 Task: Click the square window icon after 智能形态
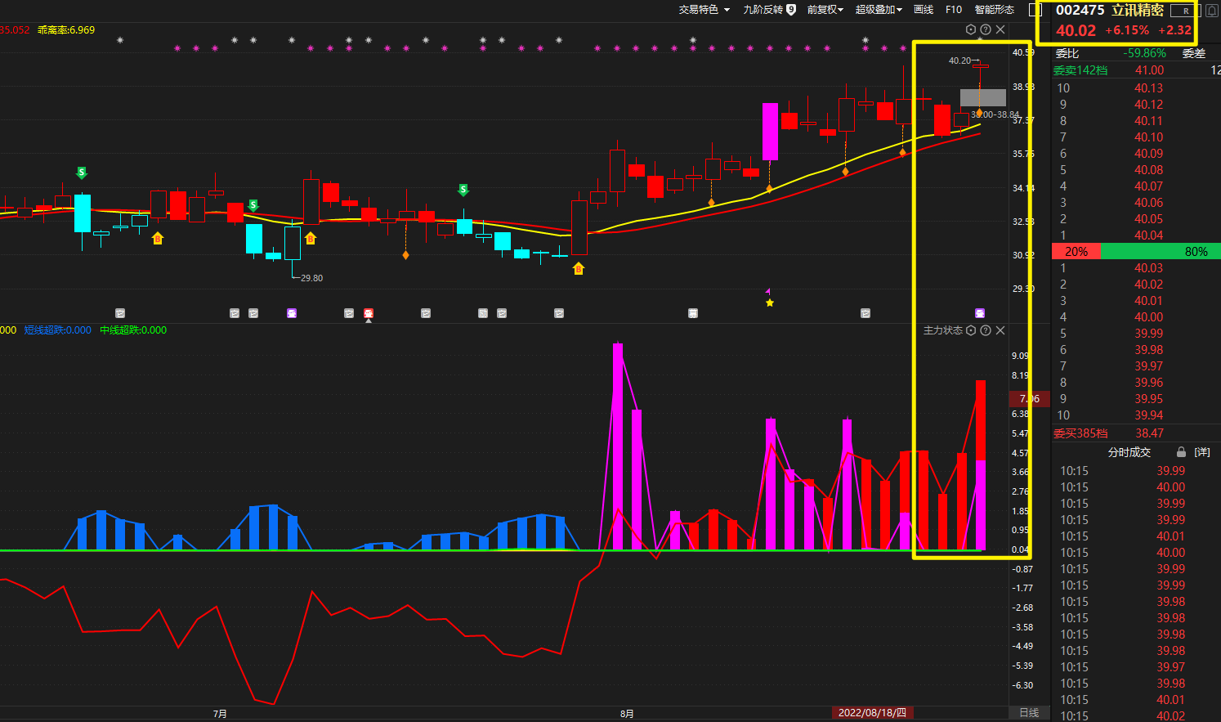click(x=1035, y=10)
